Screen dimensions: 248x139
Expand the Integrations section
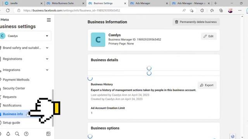47,70
